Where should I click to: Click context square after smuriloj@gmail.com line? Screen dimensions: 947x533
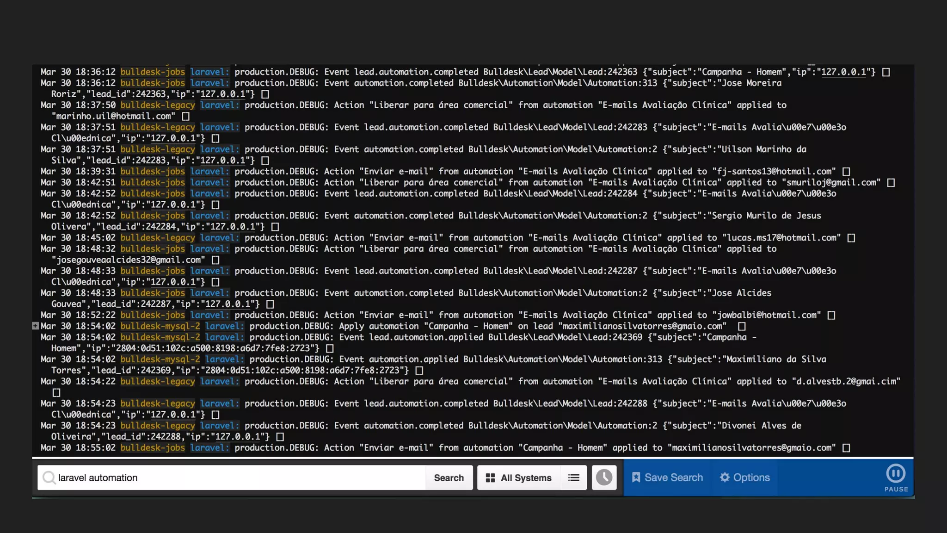(891, 183)
